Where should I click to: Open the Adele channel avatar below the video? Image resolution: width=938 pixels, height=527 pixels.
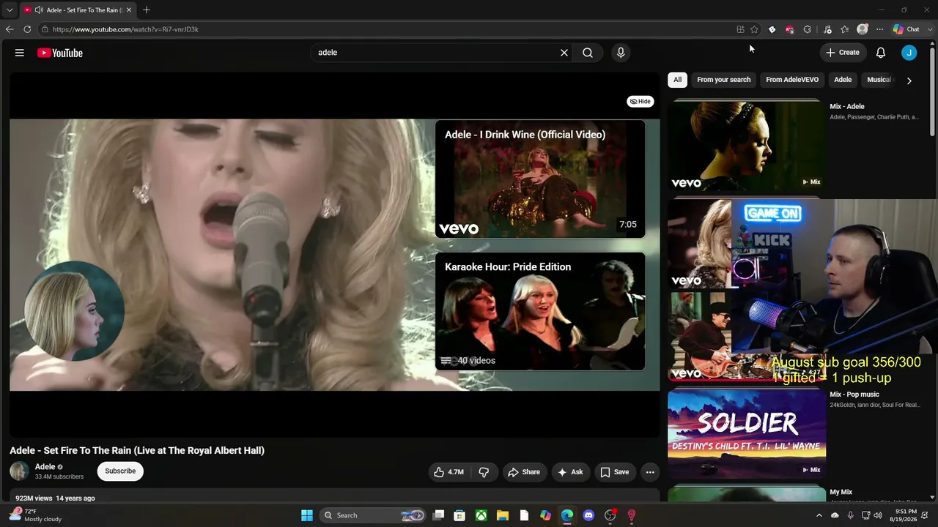19,471
